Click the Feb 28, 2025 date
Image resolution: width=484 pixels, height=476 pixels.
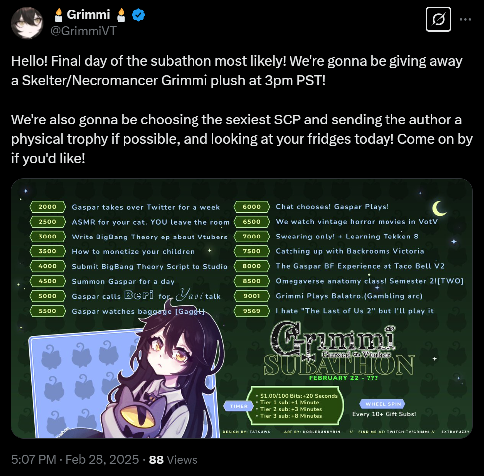click(x=102, y=459)
